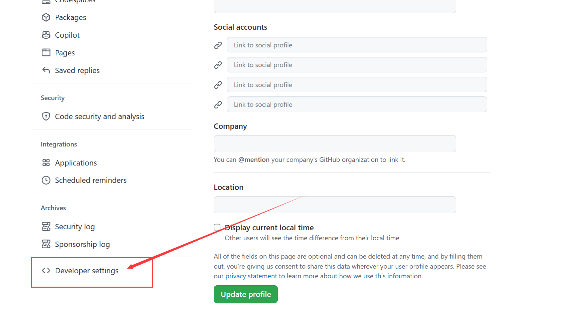Click the Developer settings code brackets icon
Image resolution: width=563 pixels, height=313 pixels.
[46, 271]
